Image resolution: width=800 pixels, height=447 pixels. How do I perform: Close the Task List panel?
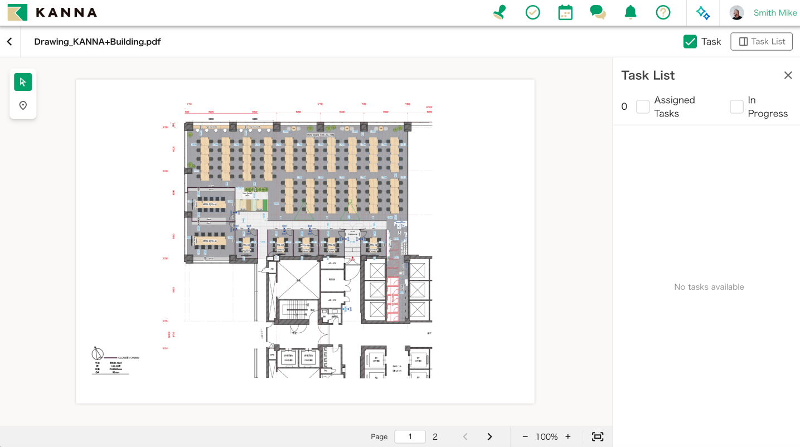pyautogui.click(x=788, y=75)
